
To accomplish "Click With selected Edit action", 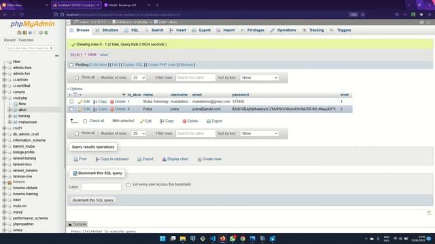I will click(146, 121).
